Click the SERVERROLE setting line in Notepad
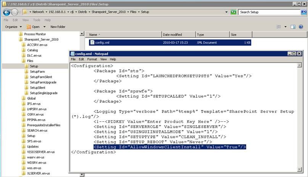Viewport: 308px width, 177px height. pyautogui.click(x=160, y=127)
